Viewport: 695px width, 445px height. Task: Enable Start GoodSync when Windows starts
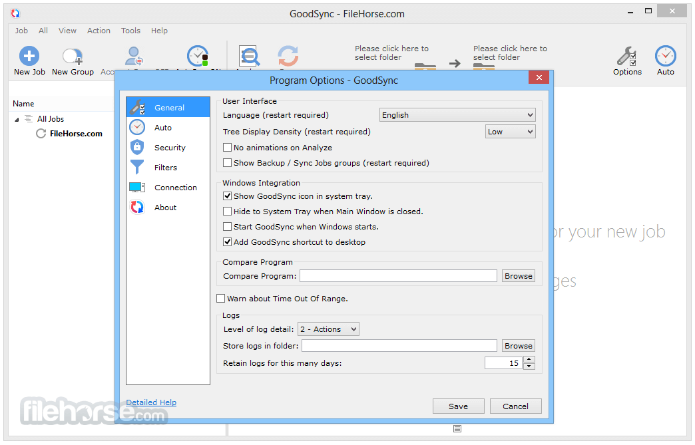point(228,227)
